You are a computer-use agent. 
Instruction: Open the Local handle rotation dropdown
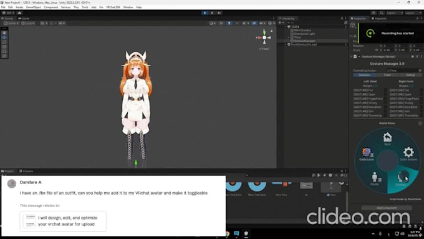click(x=28, y=23)
